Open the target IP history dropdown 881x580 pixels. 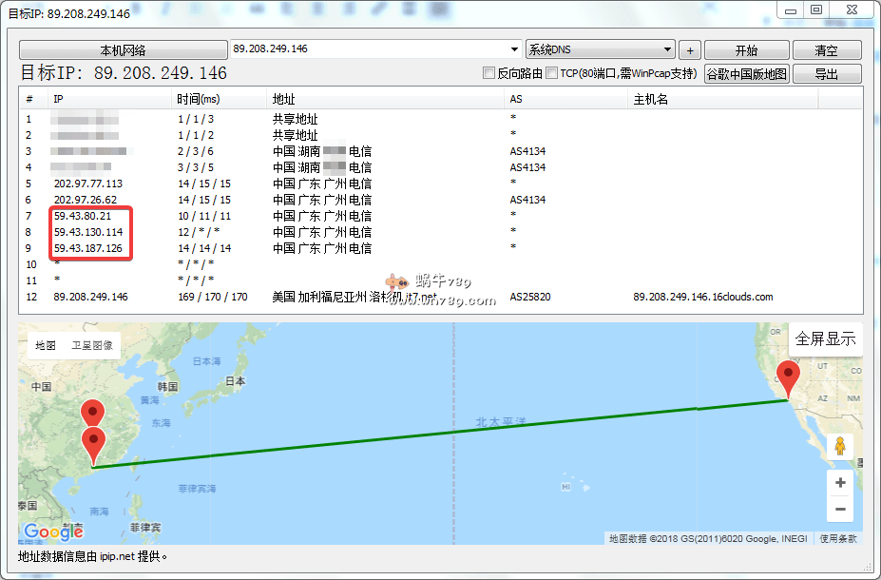pos(514,48)
